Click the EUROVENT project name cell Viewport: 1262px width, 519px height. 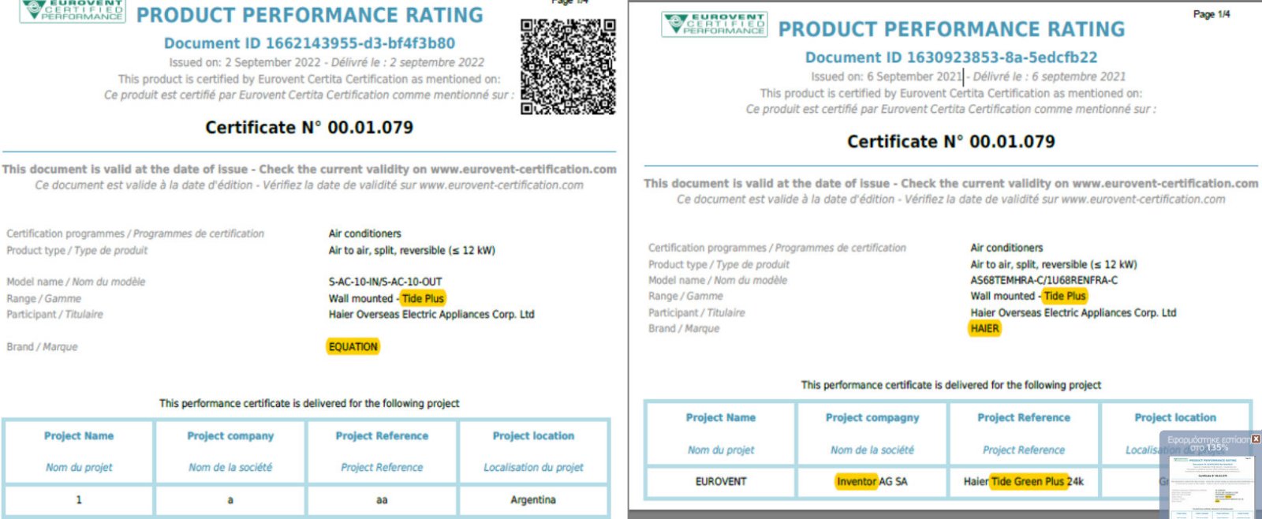point(721,481)
